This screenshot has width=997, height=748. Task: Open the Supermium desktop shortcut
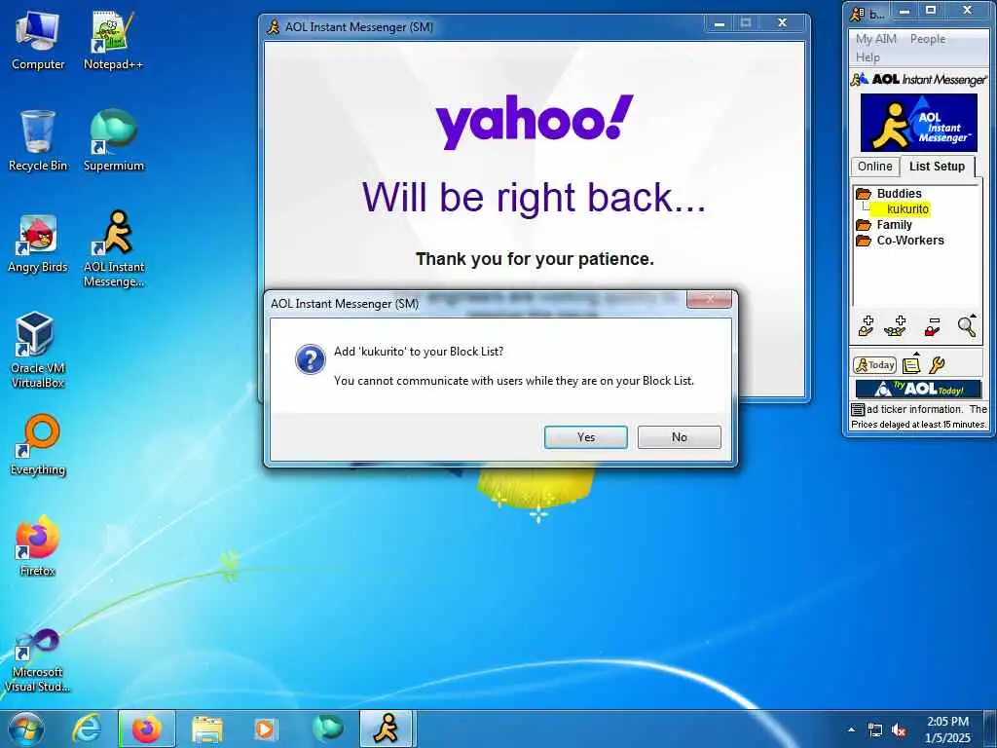pyautogui.click(x=113, y=140)
